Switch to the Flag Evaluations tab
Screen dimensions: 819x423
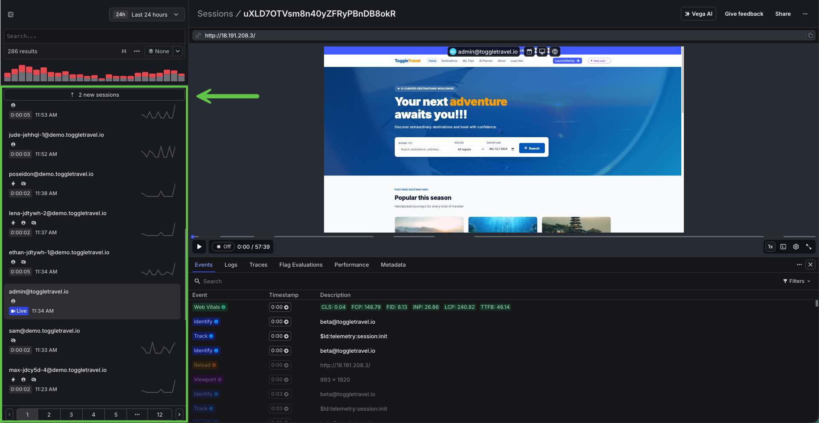[301, 265]
